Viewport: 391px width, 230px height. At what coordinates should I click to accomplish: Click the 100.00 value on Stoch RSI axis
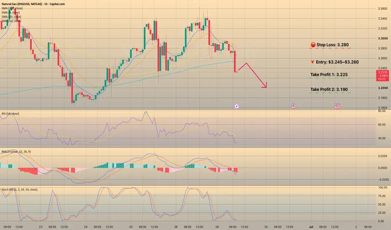pyautogui.click(x=383, y=187)
